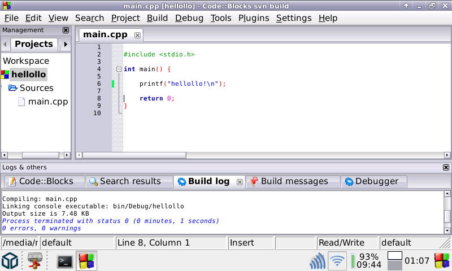Open the Build menu
This screenshot has height=271, width=452.
pos(157,18)
